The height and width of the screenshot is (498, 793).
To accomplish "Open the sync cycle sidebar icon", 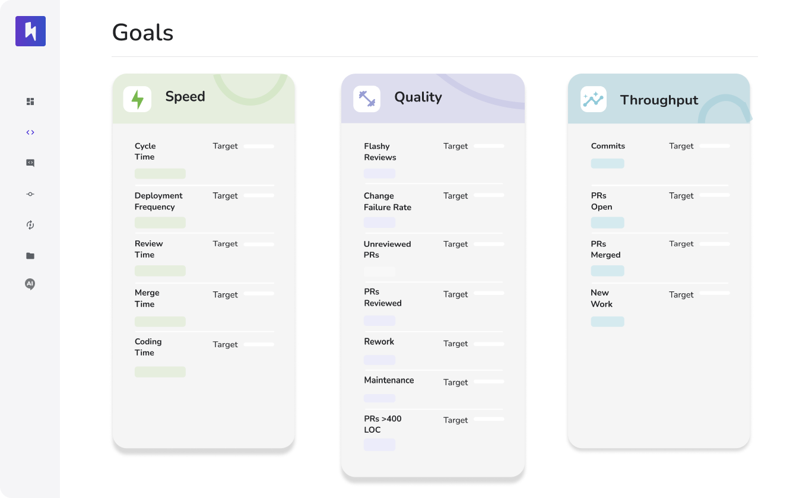I will (x=30, y=225).
